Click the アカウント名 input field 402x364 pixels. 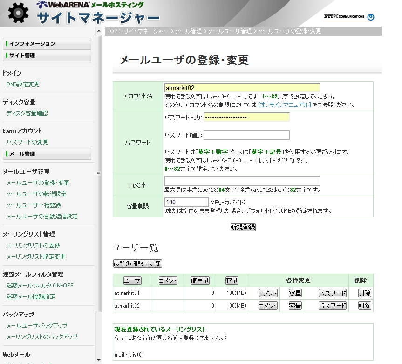242,87
